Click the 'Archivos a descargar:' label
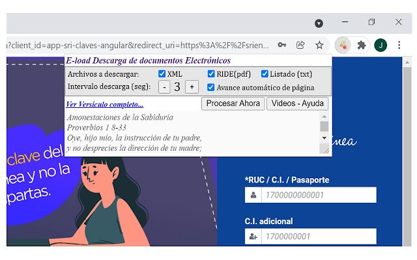This screenshot has width=417, height=260. click(103, 74)
